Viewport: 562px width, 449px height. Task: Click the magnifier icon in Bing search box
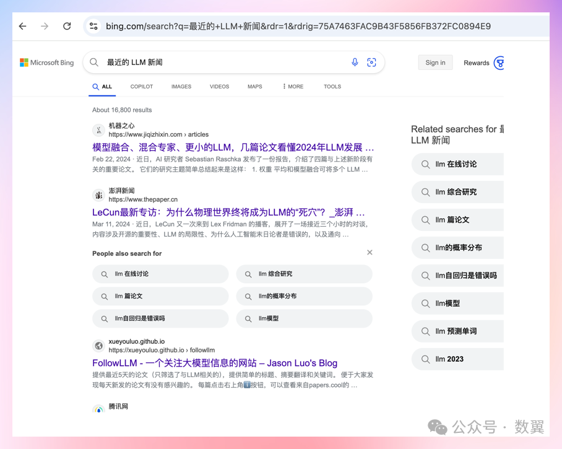pyautogui.click(x=94, y=63)
